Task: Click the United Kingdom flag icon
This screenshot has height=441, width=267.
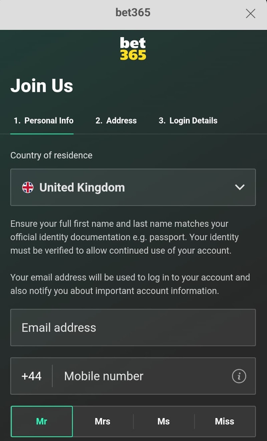Action: [x=28, y=187]
